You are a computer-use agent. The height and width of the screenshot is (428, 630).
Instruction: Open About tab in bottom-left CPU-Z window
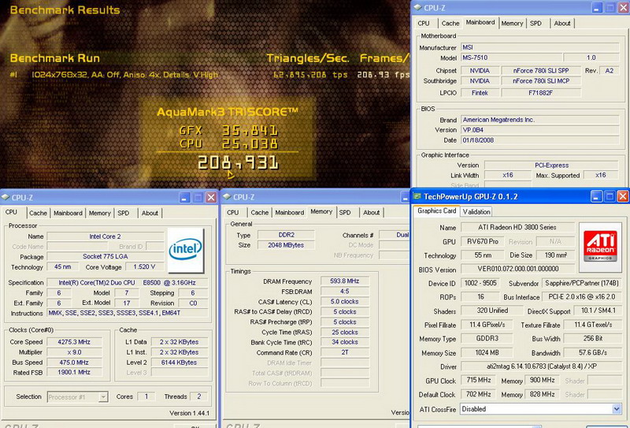coord(150,213)
